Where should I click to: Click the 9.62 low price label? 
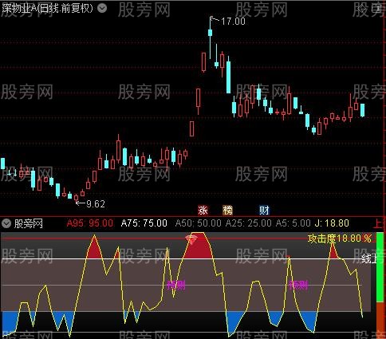click(96, 204)
